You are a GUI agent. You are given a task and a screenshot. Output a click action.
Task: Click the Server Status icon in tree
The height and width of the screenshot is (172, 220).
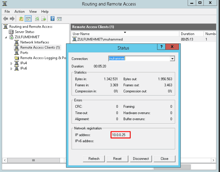11,32
